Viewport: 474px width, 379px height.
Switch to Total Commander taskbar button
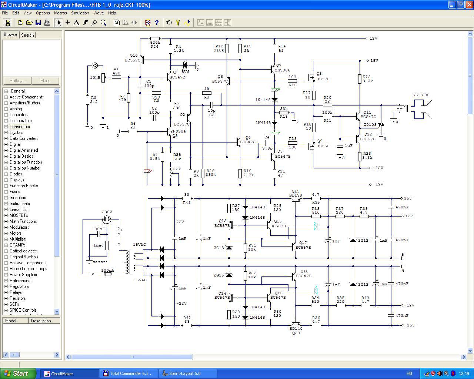coord(128,373)
